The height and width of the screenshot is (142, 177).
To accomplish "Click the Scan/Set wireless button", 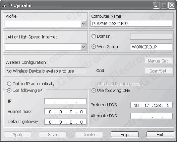I will coord(158,71).
